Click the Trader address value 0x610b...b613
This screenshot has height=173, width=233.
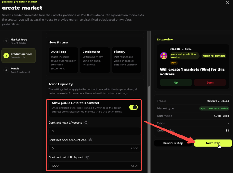tap(218, 101)
